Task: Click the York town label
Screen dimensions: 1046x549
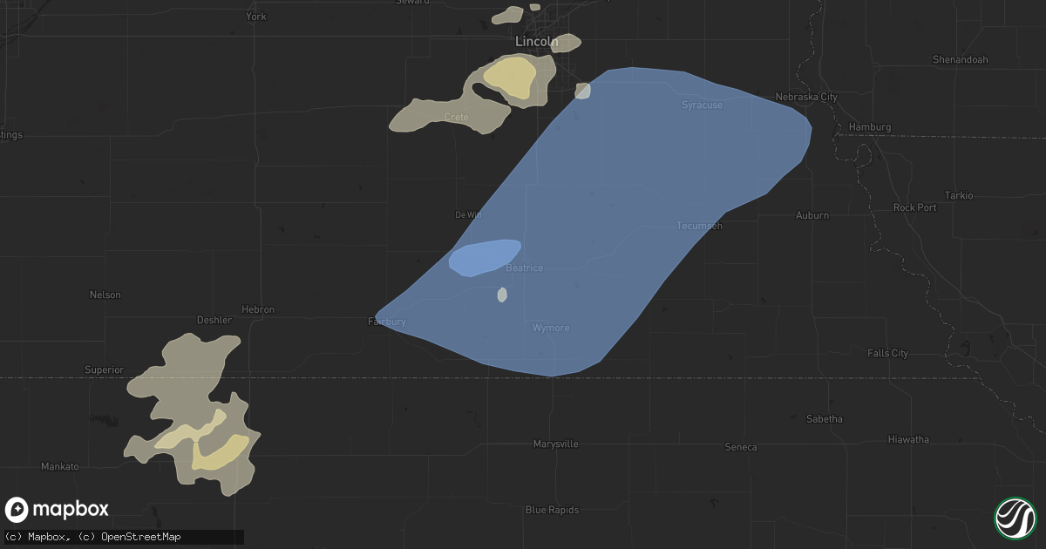Action: pos(255,17)
